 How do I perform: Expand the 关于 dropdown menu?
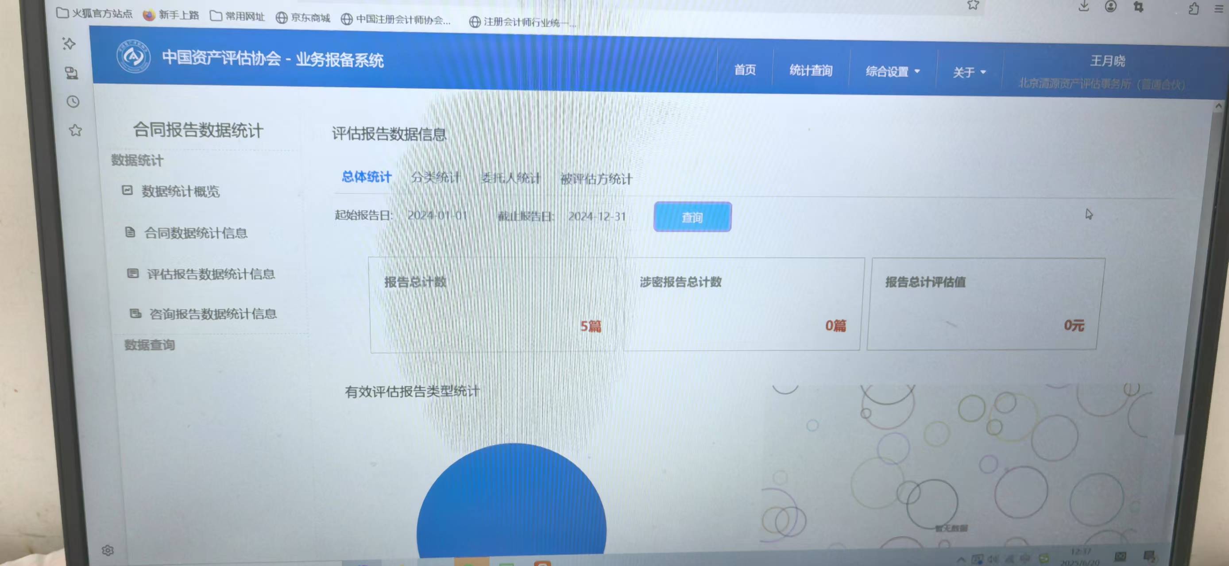pos(969,73)
